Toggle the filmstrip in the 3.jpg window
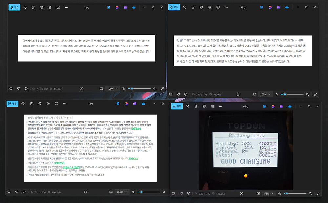Viewport: 328px width, 203px height. [x=171, y=94]
